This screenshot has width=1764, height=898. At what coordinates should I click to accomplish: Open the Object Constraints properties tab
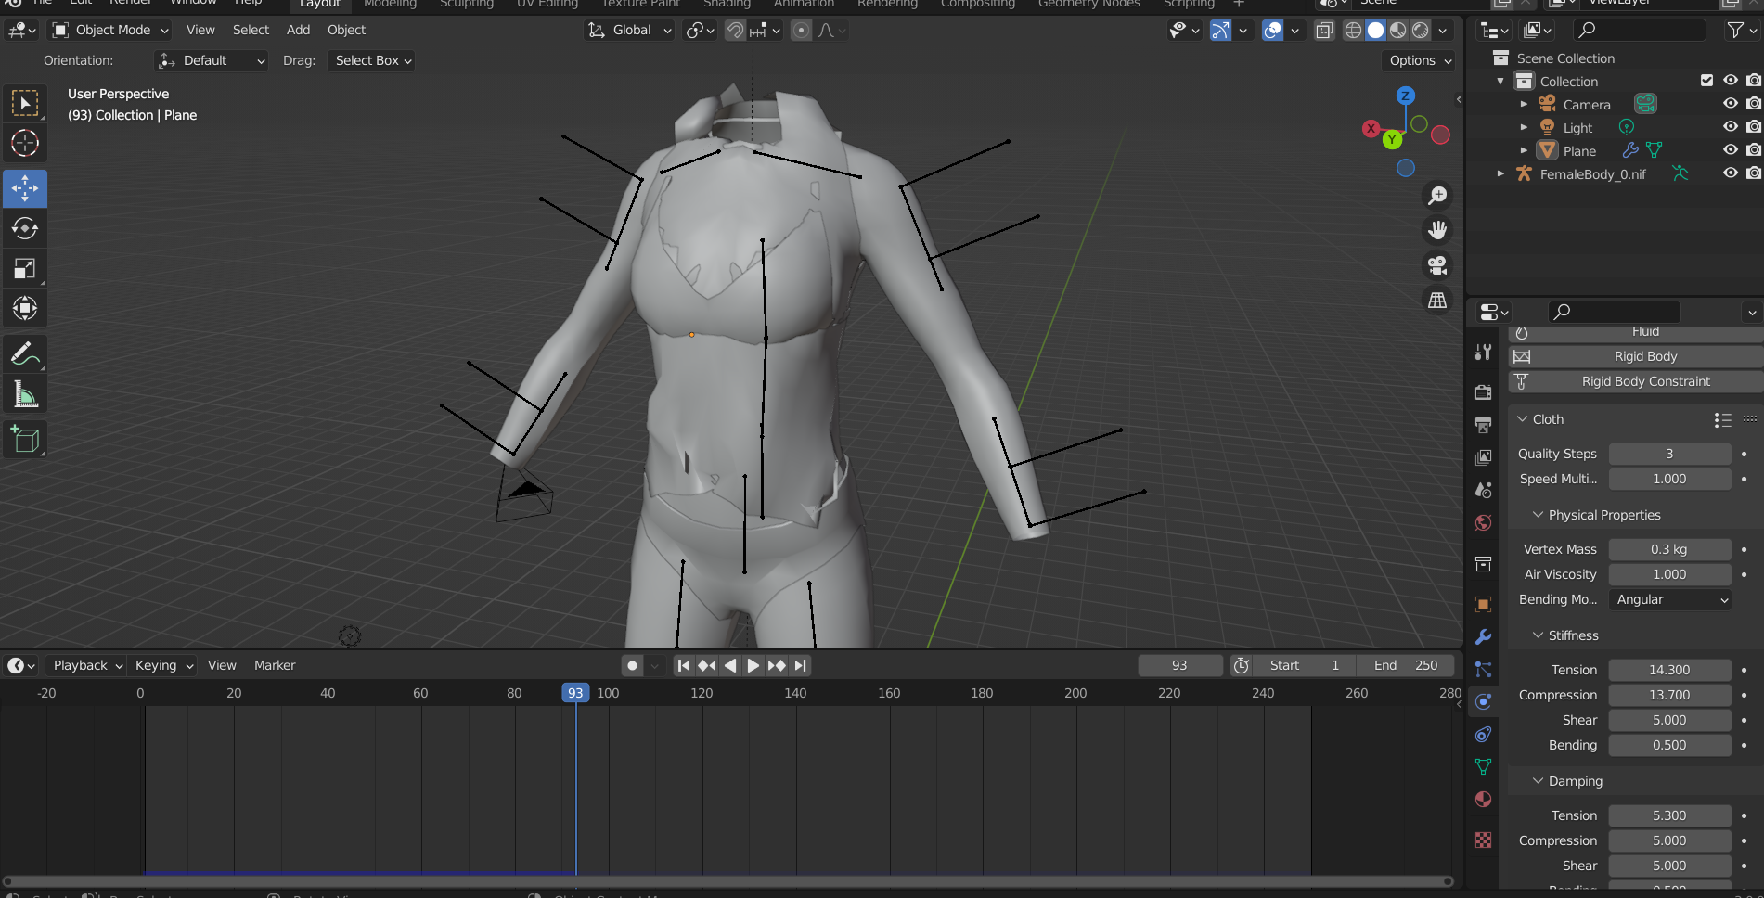1483,735
